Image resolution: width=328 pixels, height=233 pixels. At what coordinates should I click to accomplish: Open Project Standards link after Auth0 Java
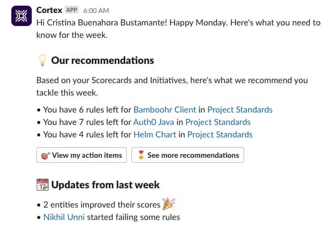218,122
